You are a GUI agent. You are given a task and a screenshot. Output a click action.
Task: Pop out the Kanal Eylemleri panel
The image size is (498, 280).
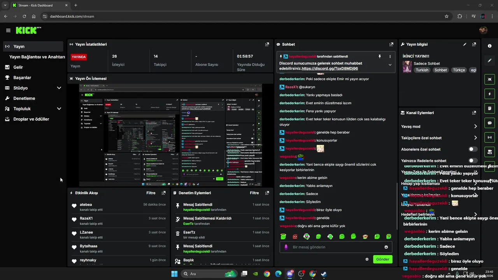pos(474,113)
